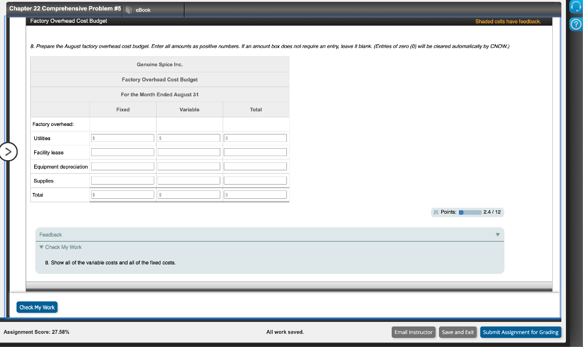
Task: Collapse the Feedback panel with its arrow
Action: (x=497, y=234)
